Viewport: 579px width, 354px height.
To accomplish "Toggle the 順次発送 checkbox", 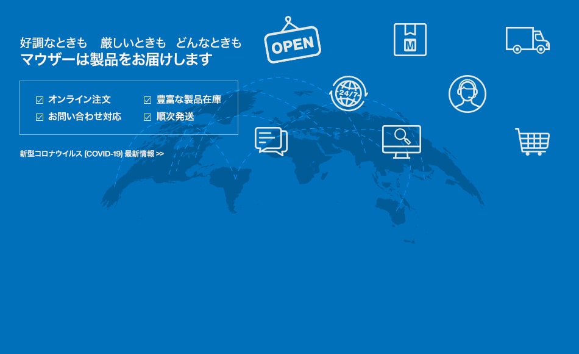I will (147, 117).
